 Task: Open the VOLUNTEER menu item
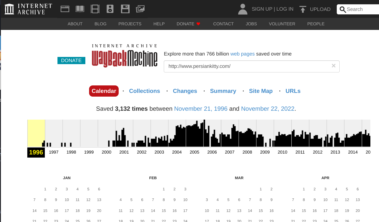click(x=282, y=24)
